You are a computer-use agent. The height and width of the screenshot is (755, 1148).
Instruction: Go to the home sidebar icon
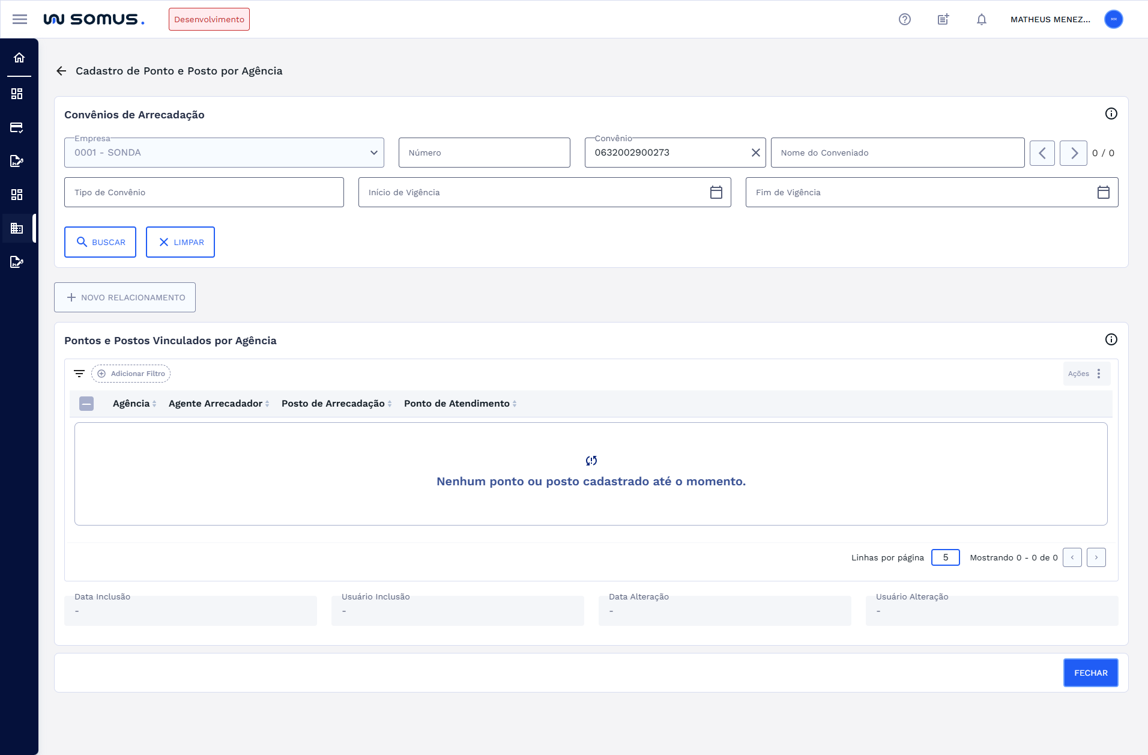tap(19, 58)
